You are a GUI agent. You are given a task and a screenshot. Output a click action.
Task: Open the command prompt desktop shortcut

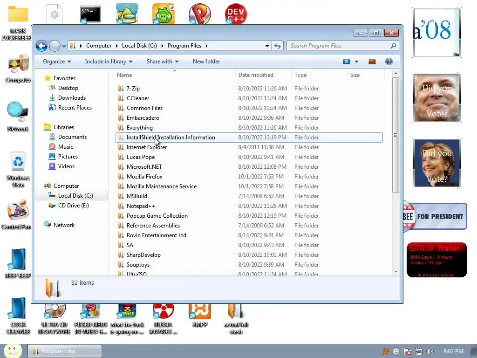pyautogui.click(x=90, y=14)
